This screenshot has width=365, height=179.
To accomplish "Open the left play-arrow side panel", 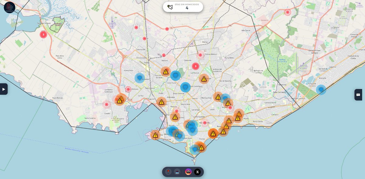I will pos(4,89).
